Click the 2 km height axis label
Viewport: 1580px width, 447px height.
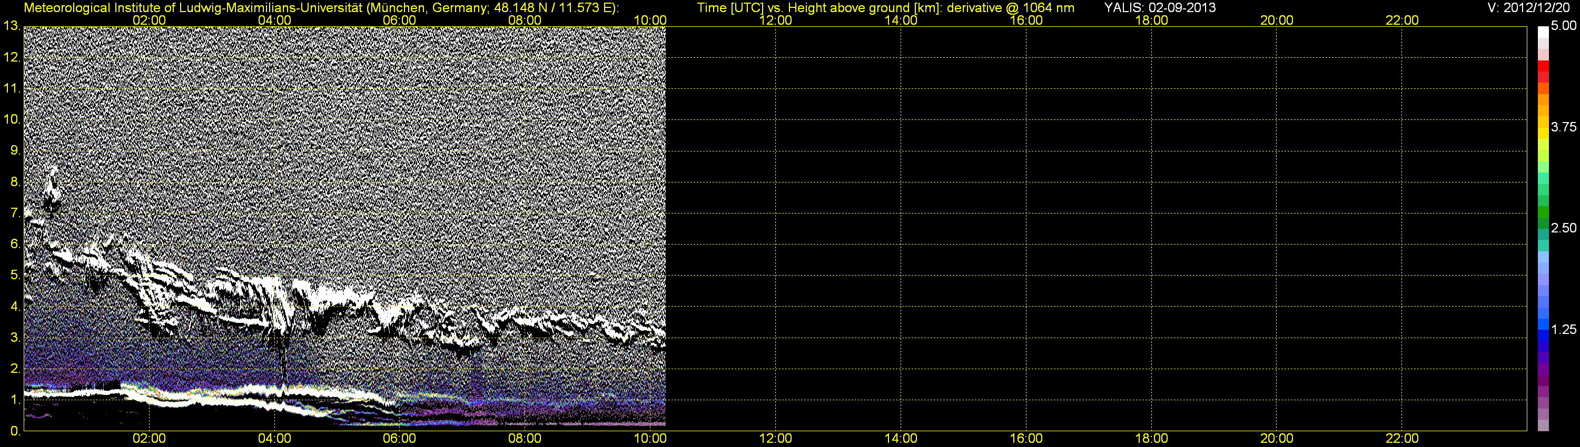click(15, 369)
